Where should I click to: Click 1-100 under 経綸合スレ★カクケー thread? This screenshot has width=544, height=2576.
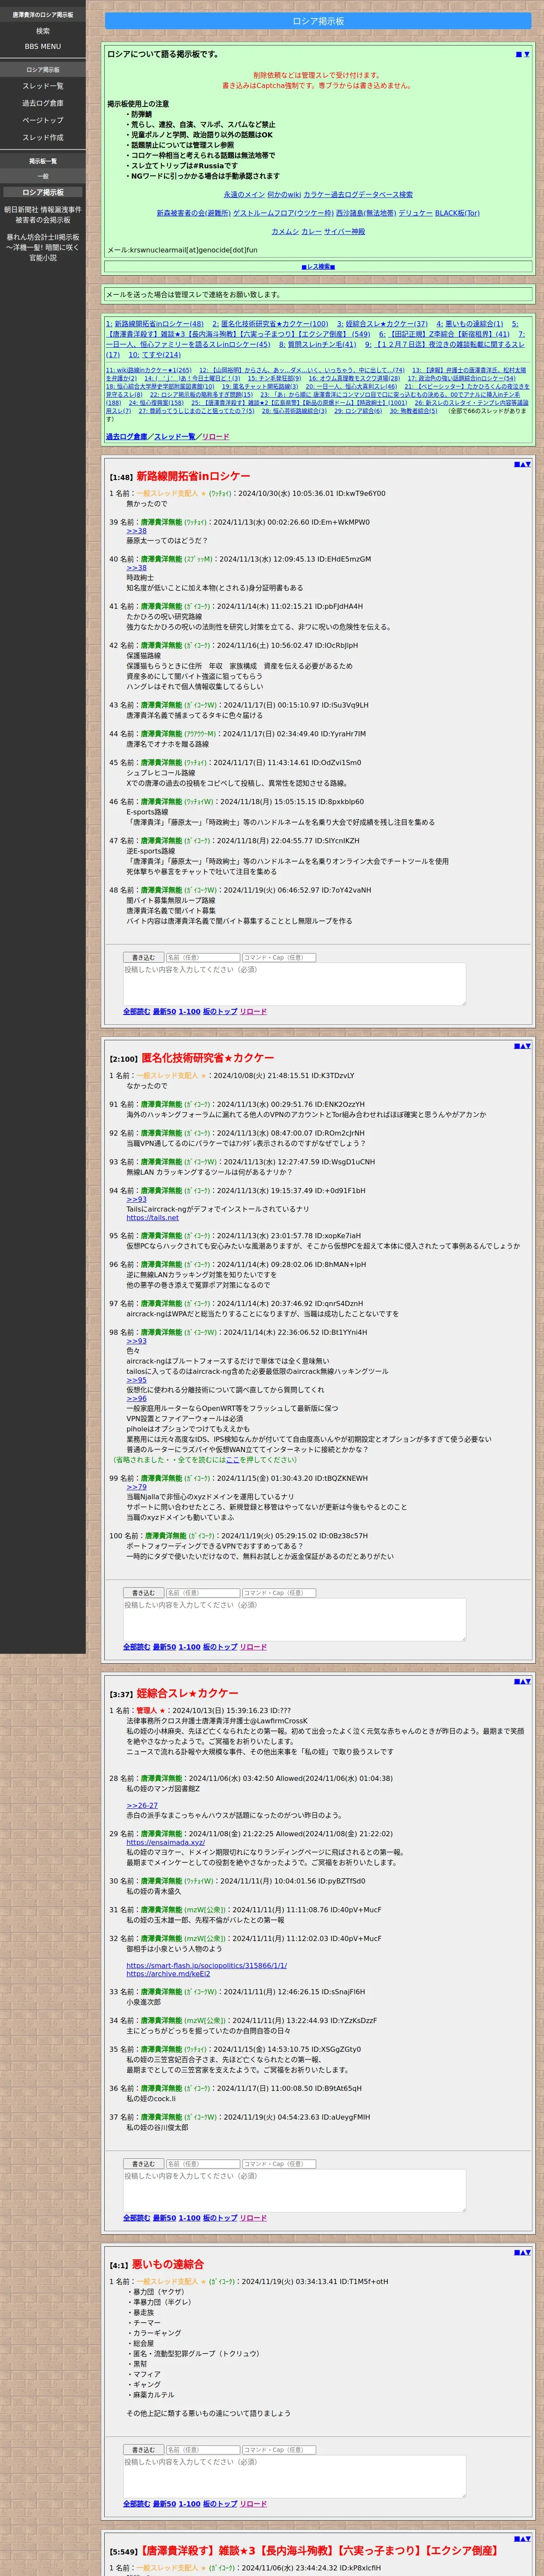coord(189,2218)
